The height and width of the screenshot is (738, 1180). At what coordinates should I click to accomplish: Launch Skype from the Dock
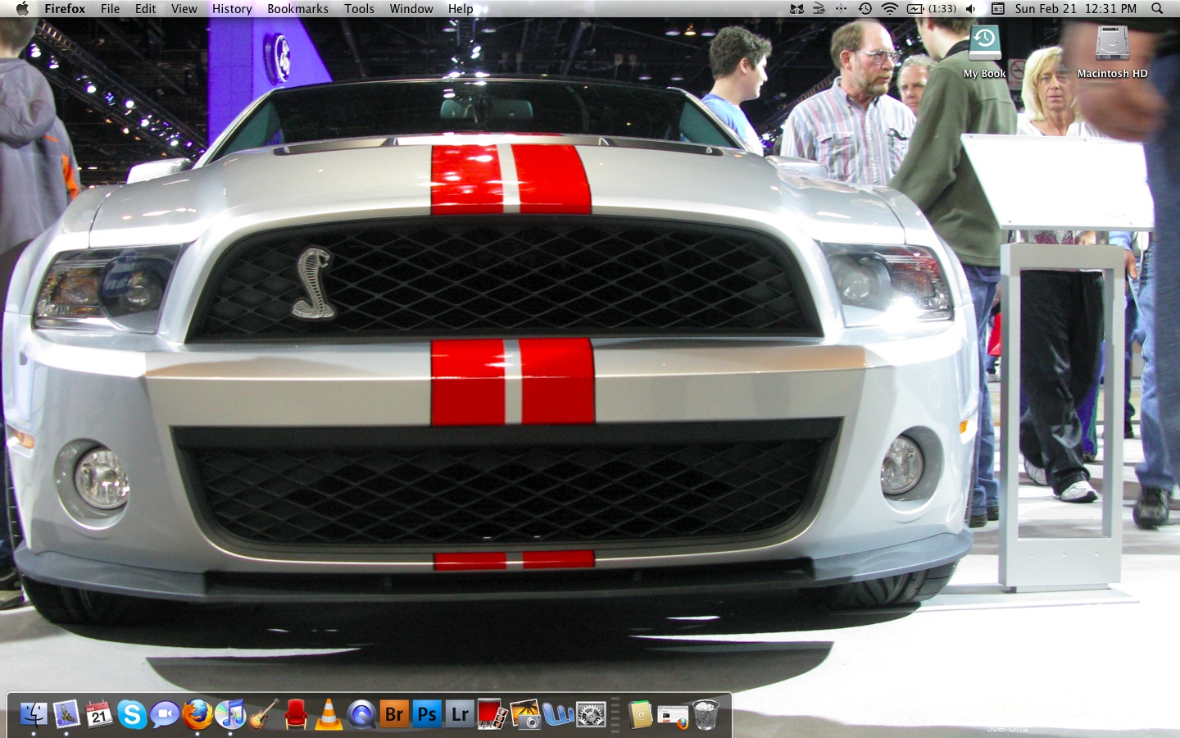pos(132,715)
